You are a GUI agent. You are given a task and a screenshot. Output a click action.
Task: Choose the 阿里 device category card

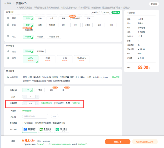click(47, 59)
